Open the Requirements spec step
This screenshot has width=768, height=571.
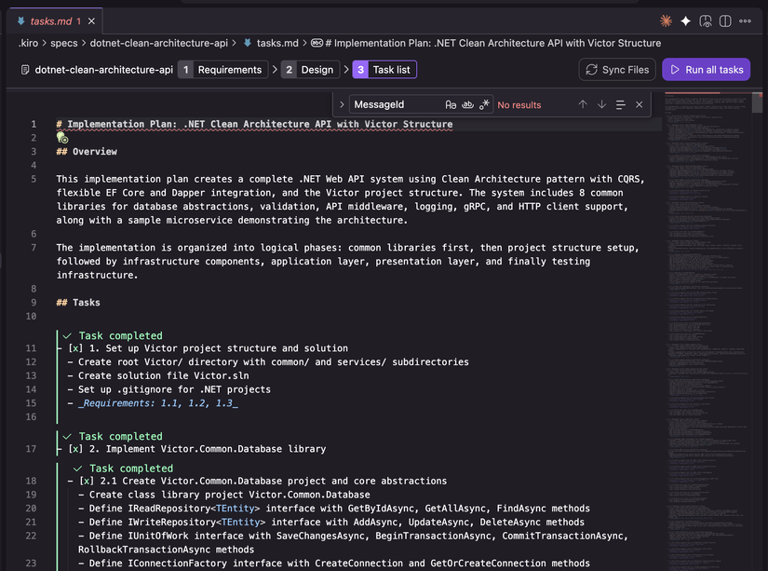click(x=222, y=70)
